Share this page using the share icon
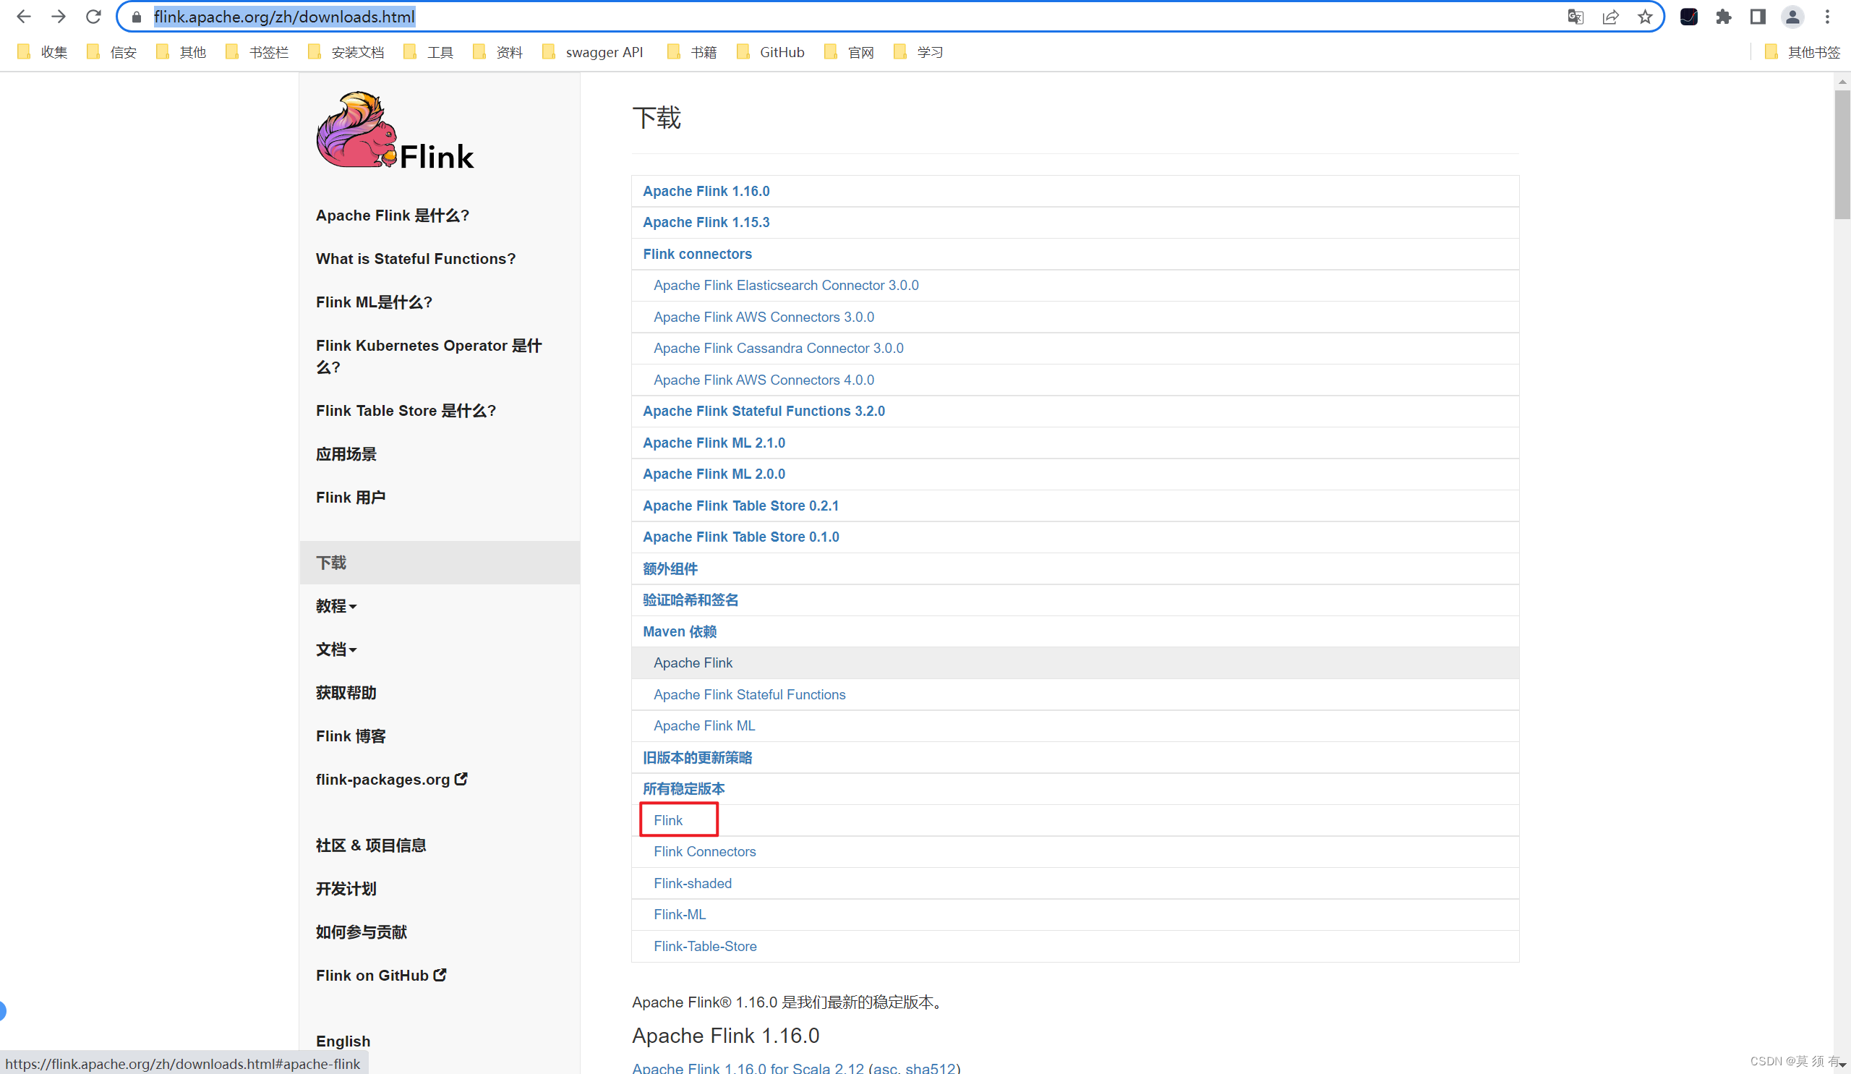Image resolution: width=1851 pixels, height=1074 pixels. click(1610, 17)
